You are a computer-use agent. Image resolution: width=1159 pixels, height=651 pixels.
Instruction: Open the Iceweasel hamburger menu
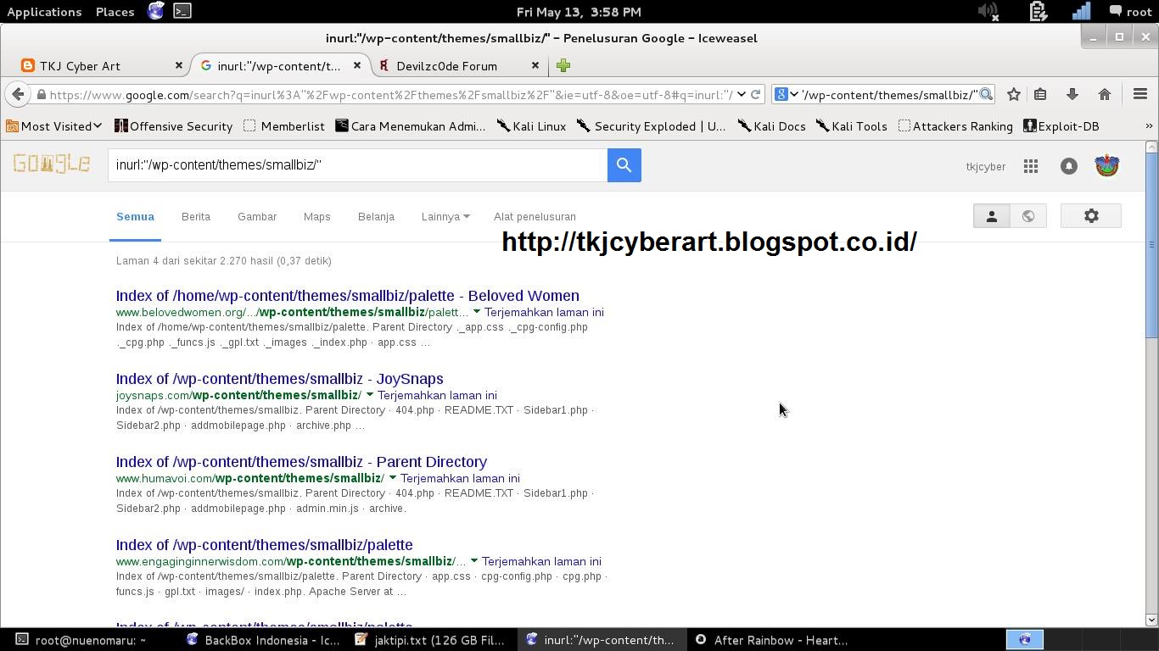click(1140, 94)
